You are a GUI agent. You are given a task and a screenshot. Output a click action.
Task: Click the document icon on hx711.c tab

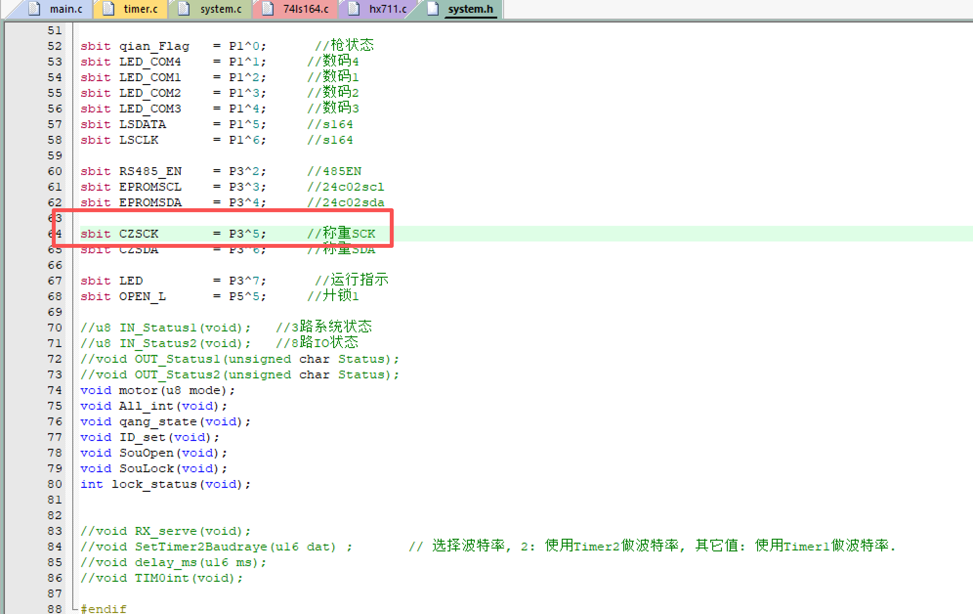(x=354, y=9)
